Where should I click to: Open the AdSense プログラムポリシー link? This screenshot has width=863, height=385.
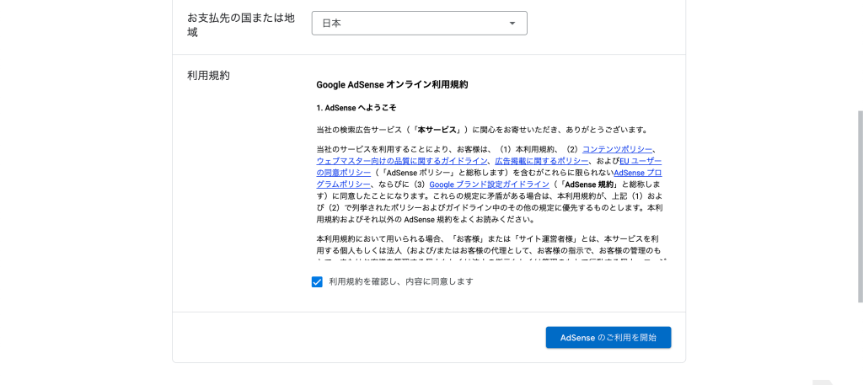click(x=638, y=173)
